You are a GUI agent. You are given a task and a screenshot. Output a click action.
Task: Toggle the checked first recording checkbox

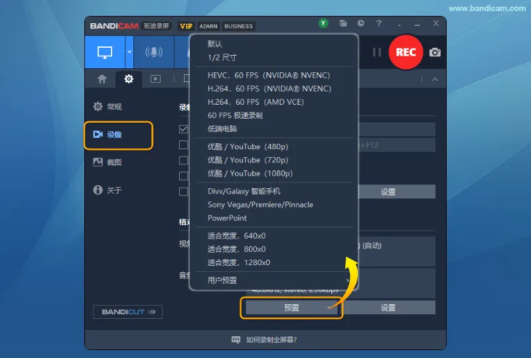point(184,129)
